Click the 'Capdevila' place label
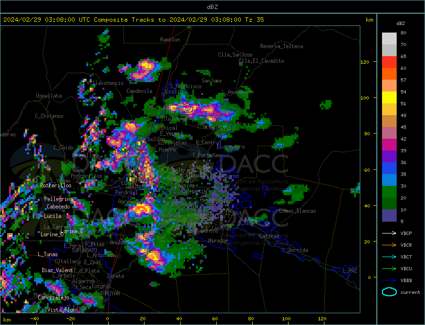 139,91
